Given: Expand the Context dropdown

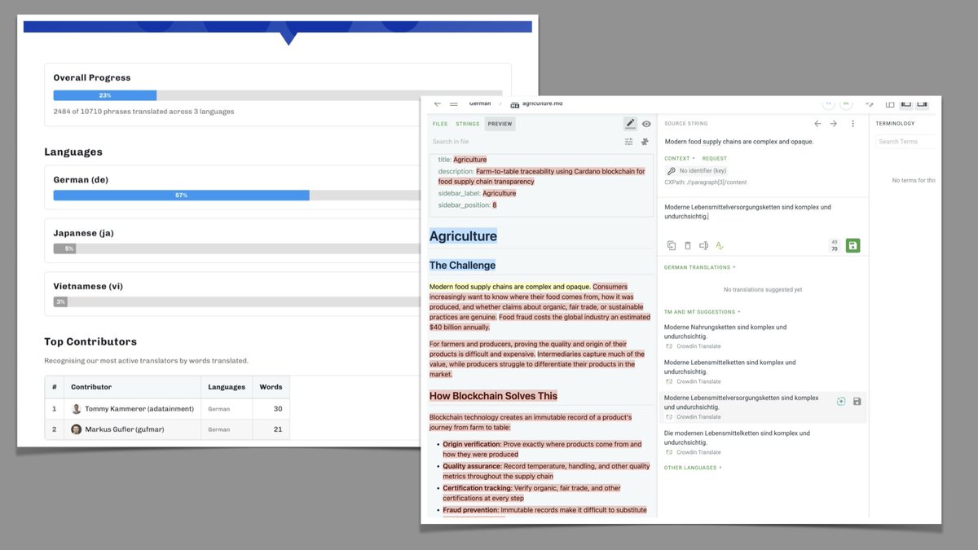Looking at the screenshot, I should tap(680, 158).
